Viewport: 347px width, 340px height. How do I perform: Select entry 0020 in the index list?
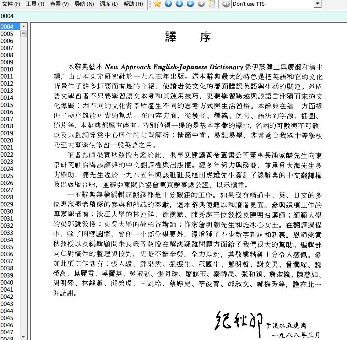tap(10, 140)
